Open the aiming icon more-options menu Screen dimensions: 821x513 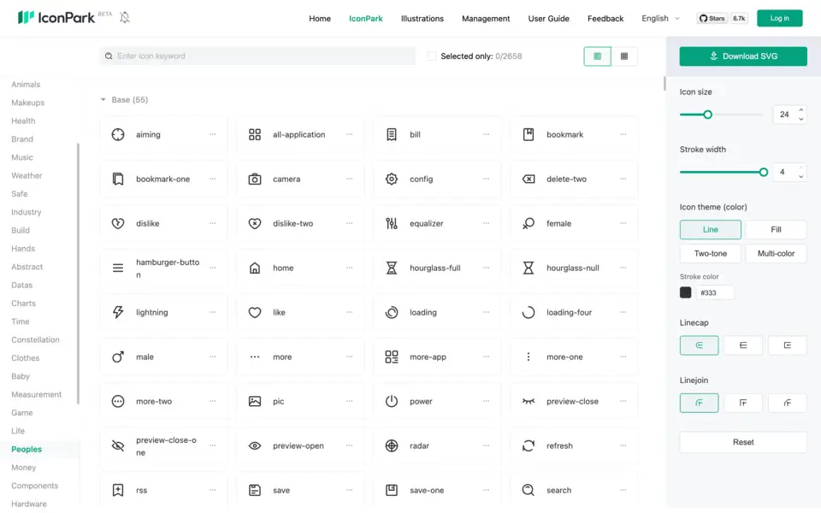click(213, 134)
